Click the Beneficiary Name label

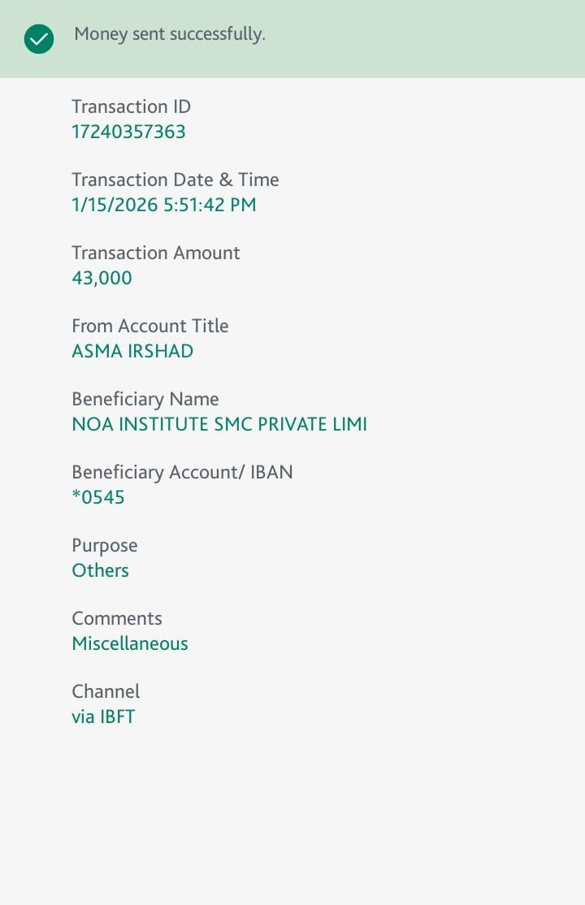(x=145, y=399)
